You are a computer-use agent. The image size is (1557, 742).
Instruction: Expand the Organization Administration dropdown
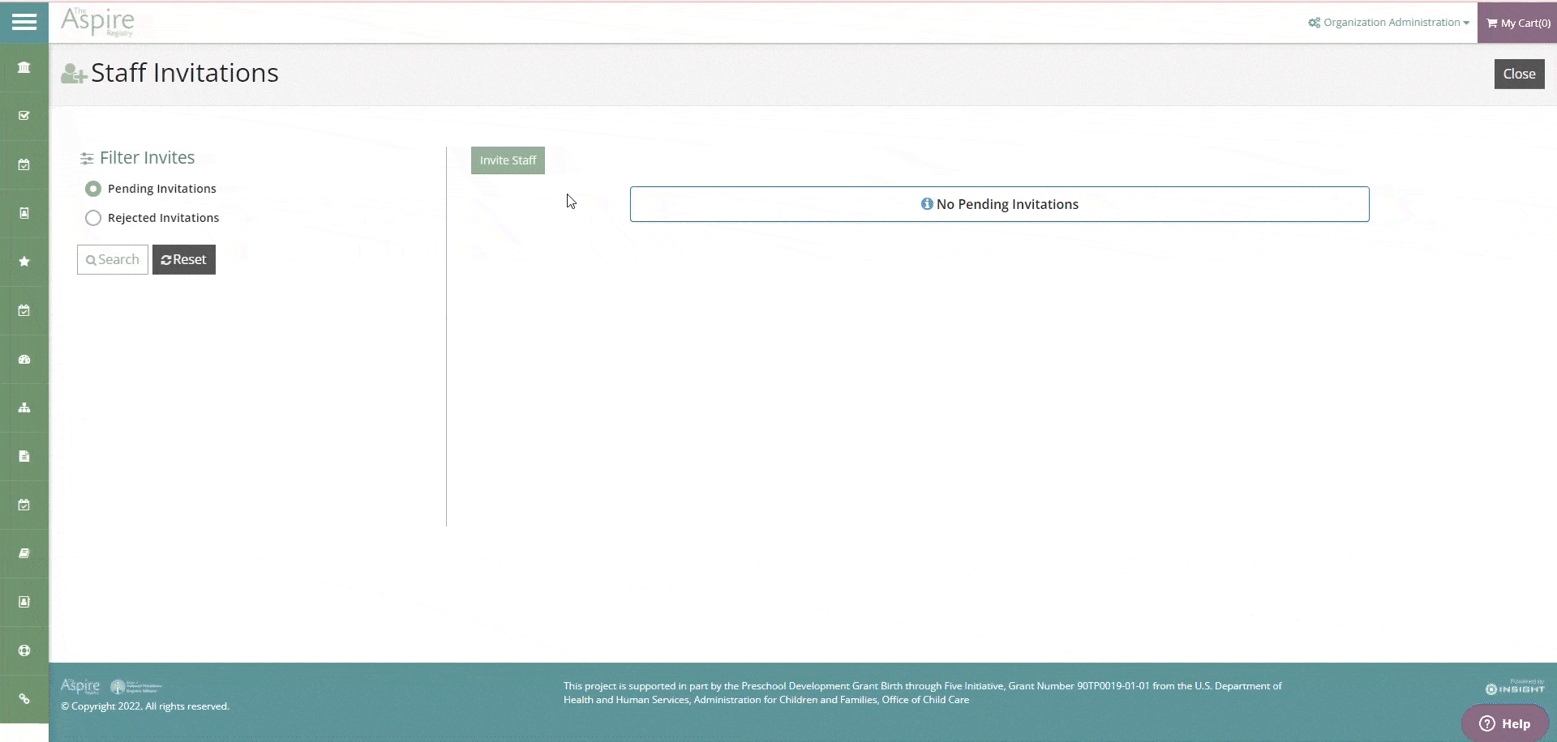click(1388, 23)
